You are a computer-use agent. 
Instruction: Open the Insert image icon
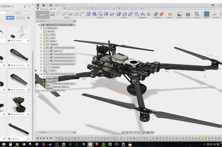180,14
